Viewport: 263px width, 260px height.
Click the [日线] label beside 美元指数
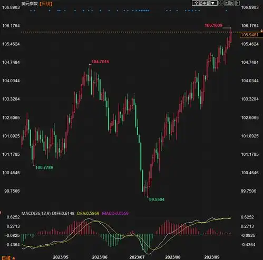click(46, 4)
